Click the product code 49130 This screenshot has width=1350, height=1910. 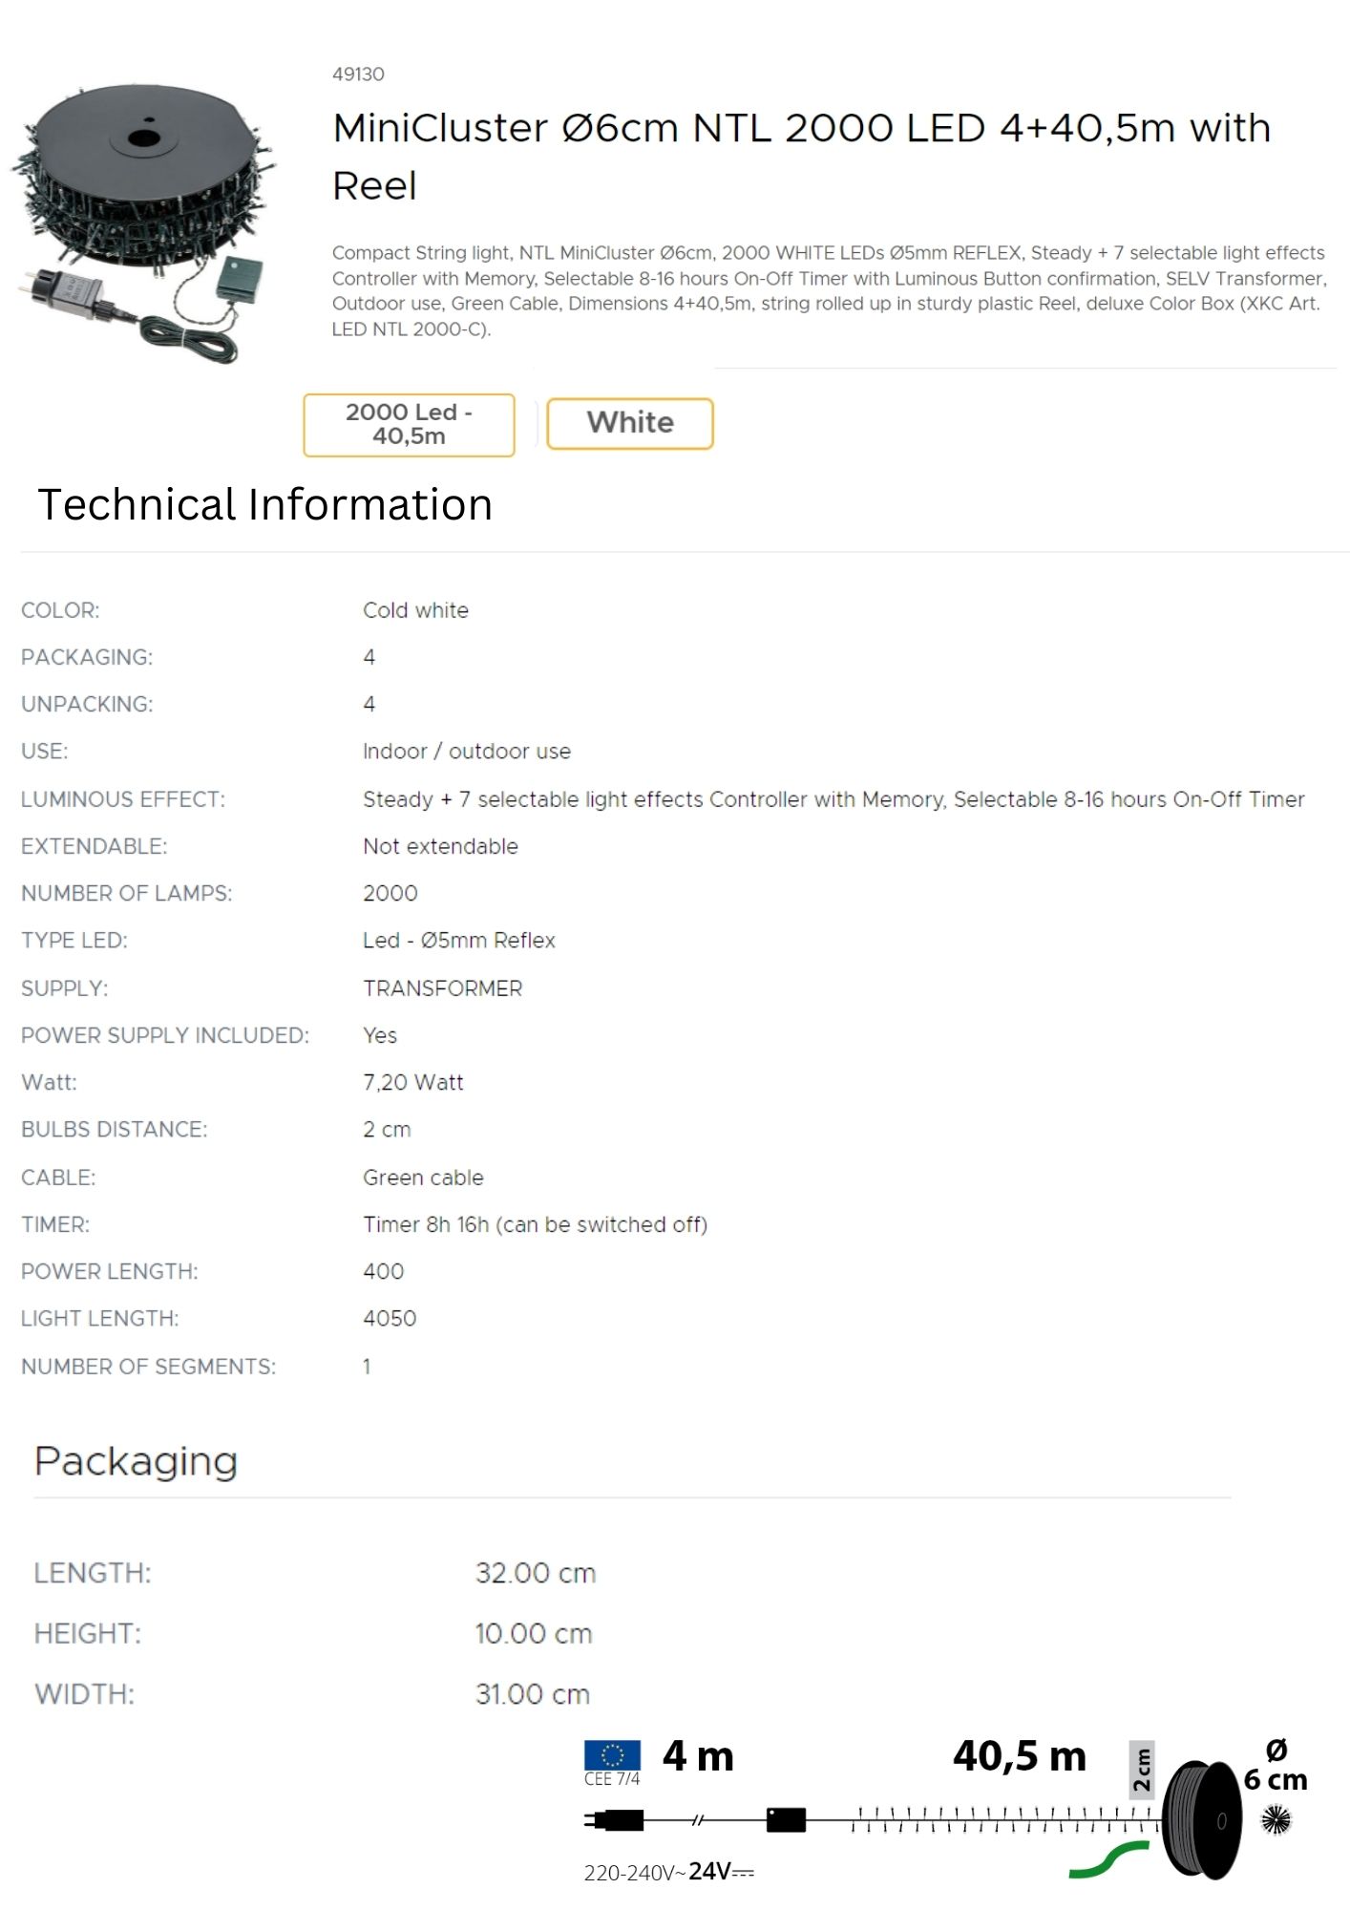coord(358,74)
